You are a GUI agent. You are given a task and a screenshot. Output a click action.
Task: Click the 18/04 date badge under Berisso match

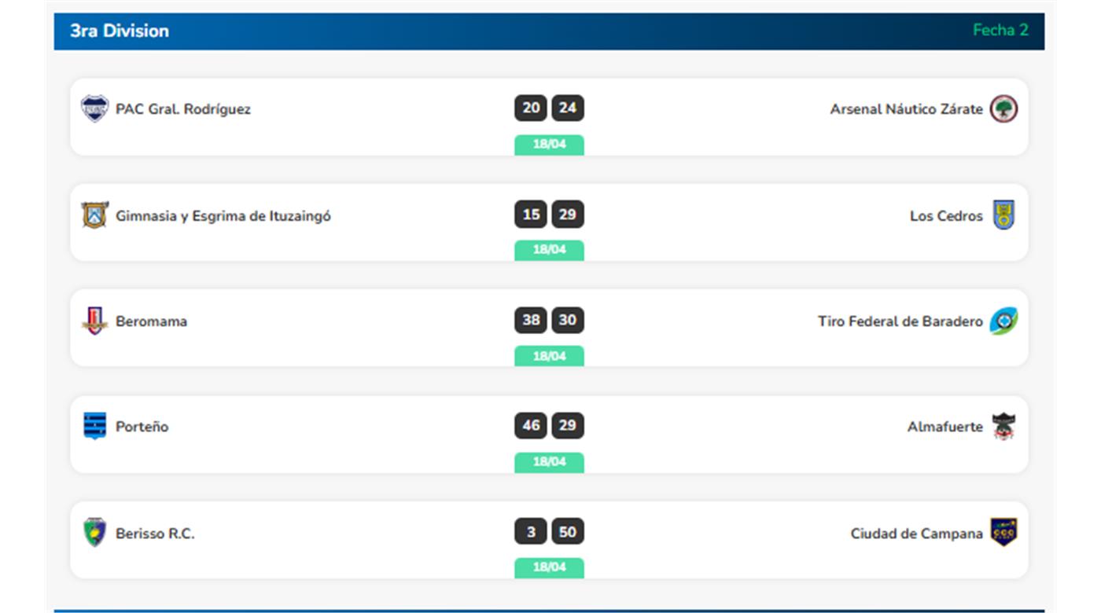coord(549,567)
